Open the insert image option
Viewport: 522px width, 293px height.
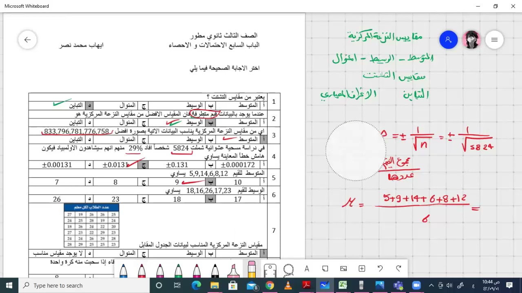tap(343, 269)
